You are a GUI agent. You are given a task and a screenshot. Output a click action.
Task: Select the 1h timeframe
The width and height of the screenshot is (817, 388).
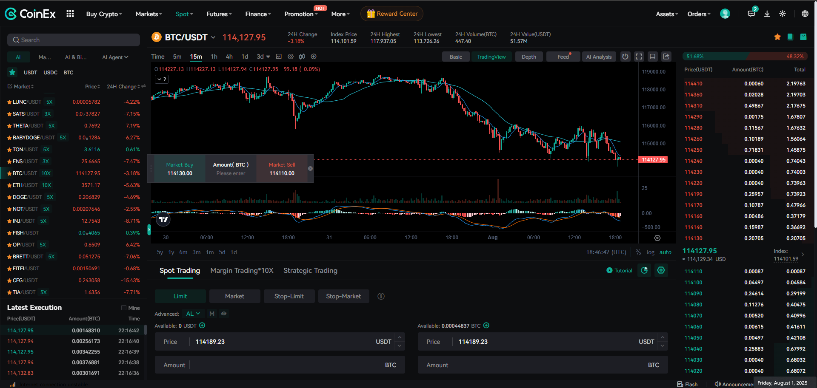pos(214,57)
